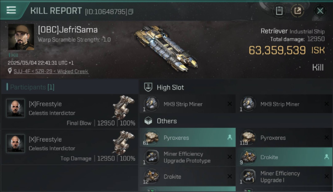Open the hamburger menu icon
This screenshot has height=192, width=333.
click(x=11, y=10)
